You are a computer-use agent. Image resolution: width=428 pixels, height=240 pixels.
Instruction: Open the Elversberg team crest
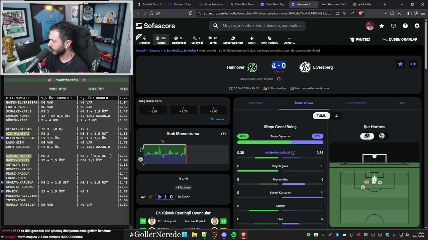pos(305,67)
